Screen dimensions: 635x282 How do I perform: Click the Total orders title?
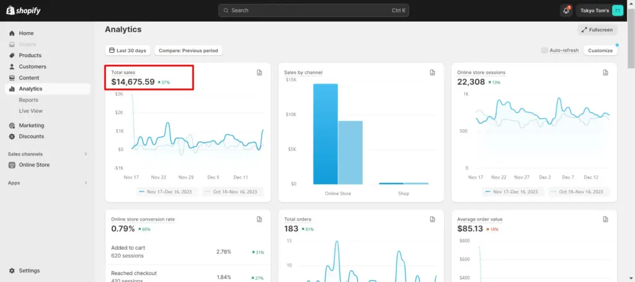tap(298, 219)
